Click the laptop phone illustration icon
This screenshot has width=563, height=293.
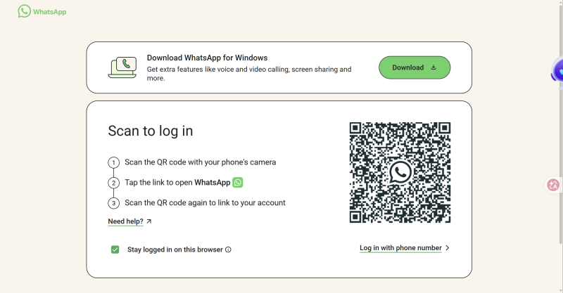tap(122, 67)
